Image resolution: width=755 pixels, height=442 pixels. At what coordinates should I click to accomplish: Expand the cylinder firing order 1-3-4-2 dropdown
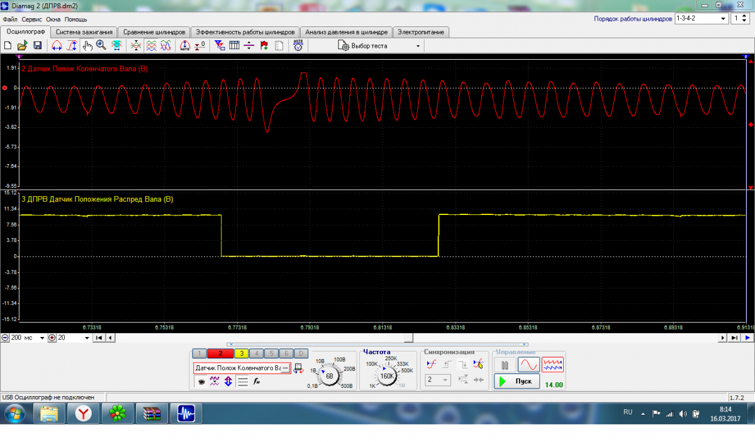pos(724,19)
